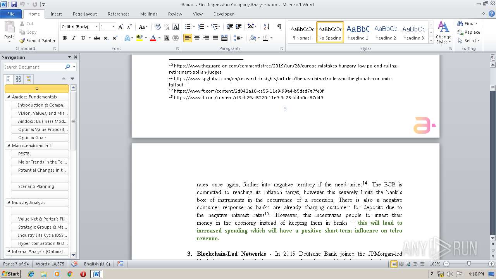Browse pages in Navigation pane

click(18, 79)
